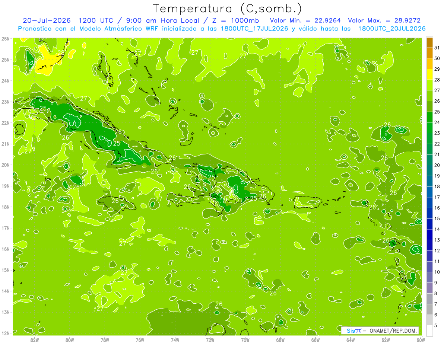Screen dimensions: 447x345
Task: Click the "74W" longitude axis label
Action: [x=175, y=340]
